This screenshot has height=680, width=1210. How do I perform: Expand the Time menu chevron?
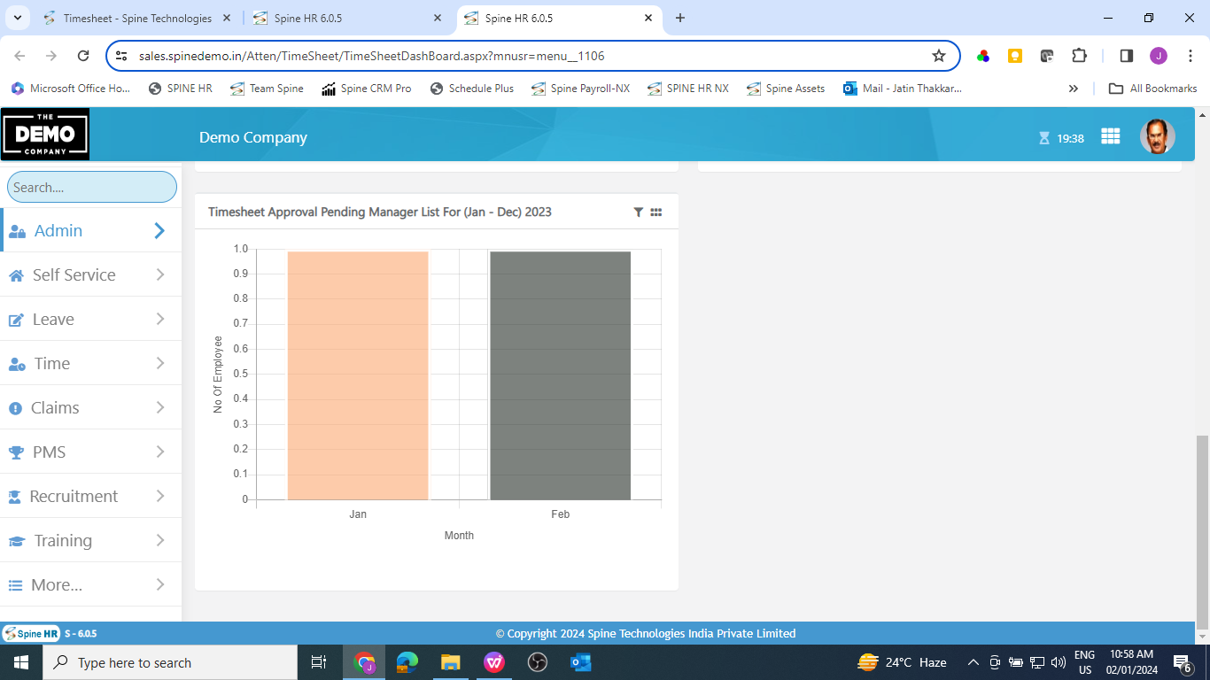tap(160, 363)
